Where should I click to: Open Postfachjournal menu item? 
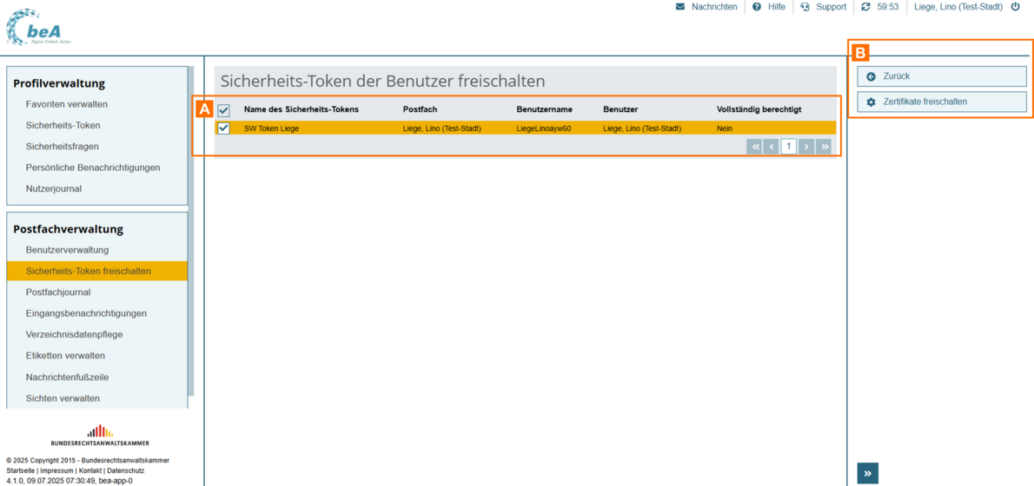[58, 292]
